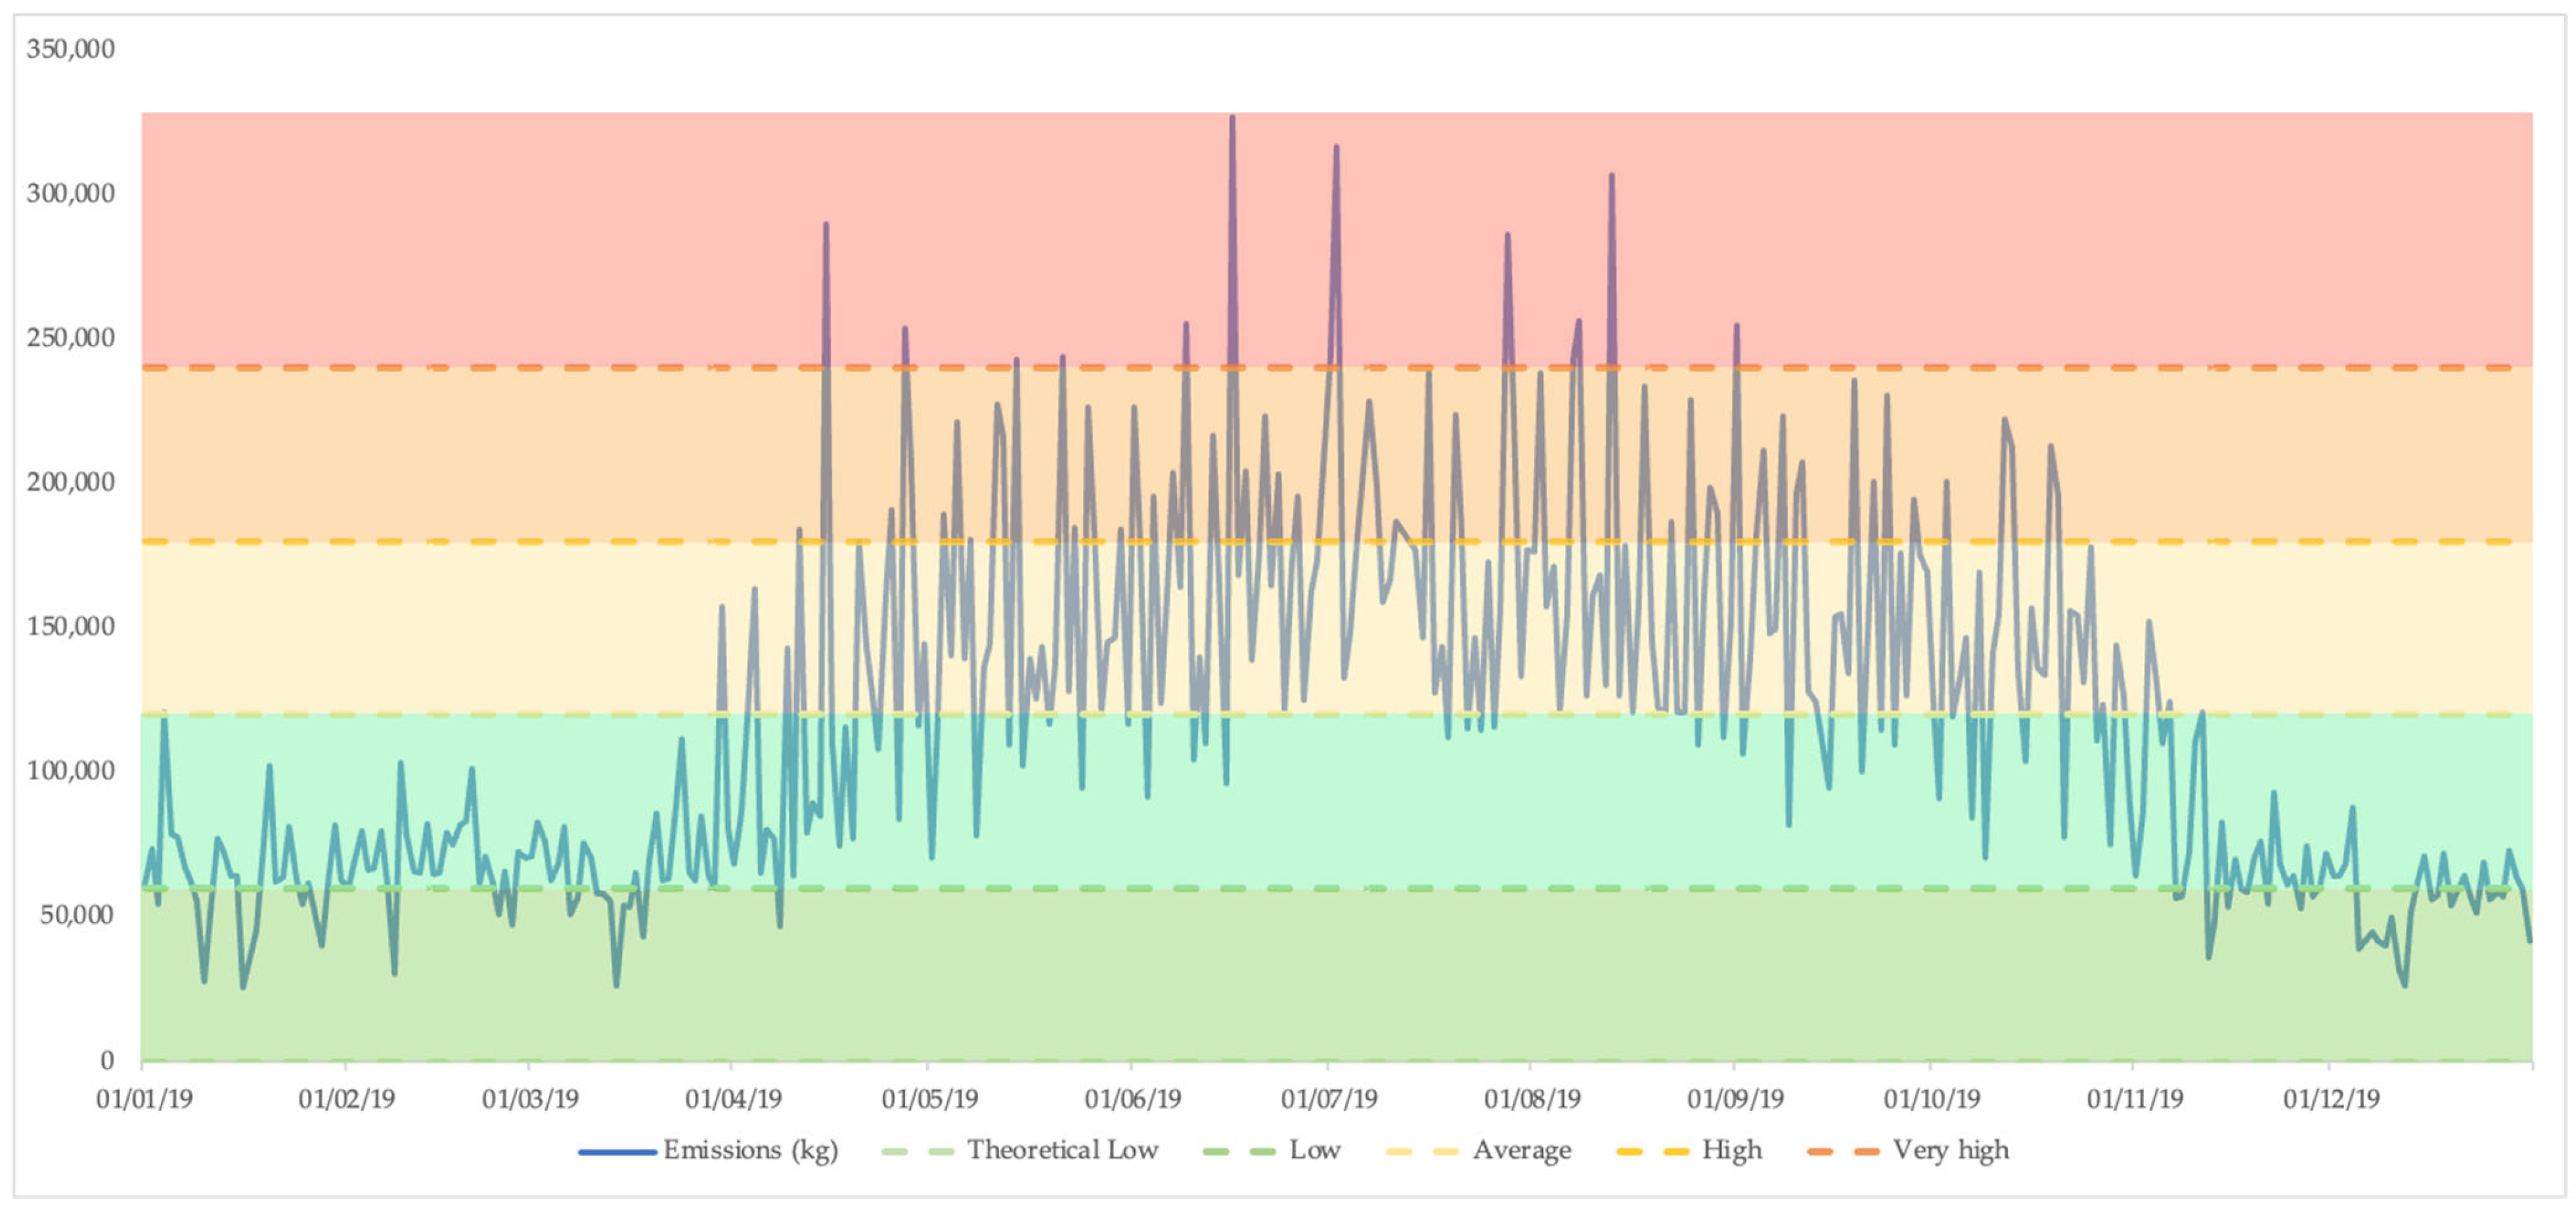Click the 01/10/19 x-axis date label

tap(1932, 1098)
